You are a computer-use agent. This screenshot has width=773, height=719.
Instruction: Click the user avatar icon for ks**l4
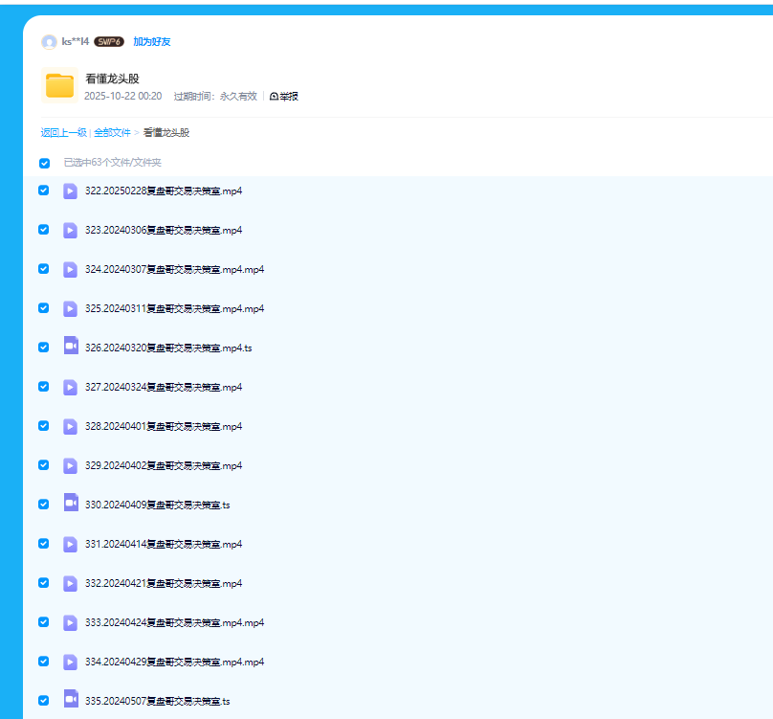pyautogui.click(x=49, y=42)
